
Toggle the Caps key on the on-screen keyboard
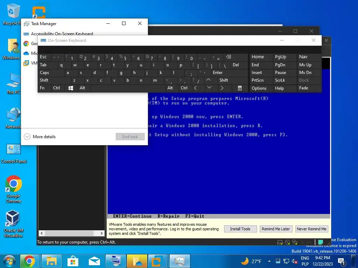point(51,73)
